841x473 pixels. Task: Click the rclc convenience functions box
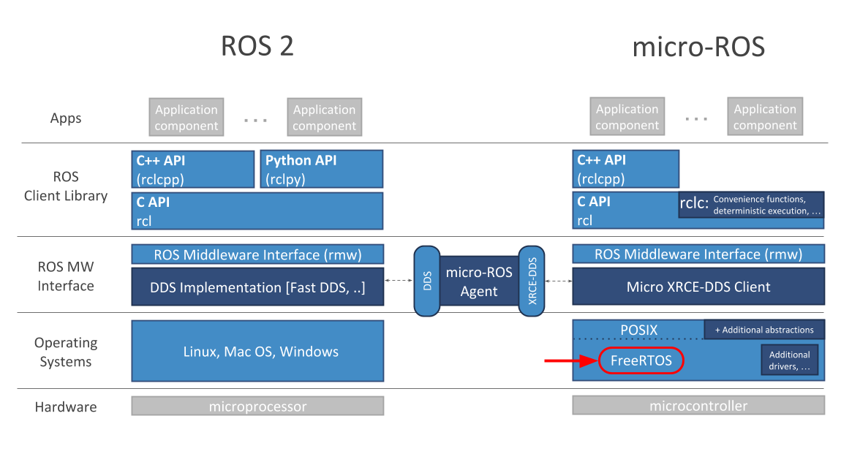tap(751, 204)
